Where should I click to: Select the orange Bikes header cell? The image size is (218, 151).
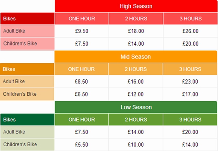pyautogui.click(x=28, y=69)
